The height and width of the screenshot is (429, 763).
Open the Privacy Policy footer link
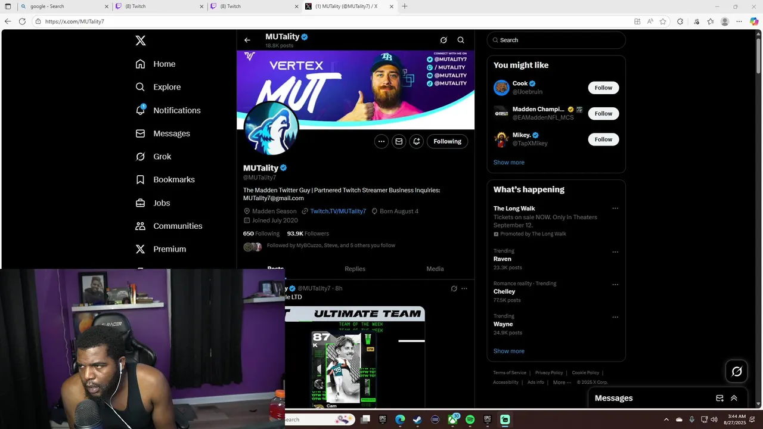coord(549,373)
